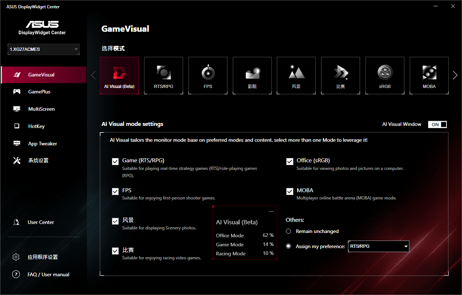Image resolution: width=462 pixels, height=295 pixels.
Task: Open FAQ / User manual
Action: (x=48, y=274)
